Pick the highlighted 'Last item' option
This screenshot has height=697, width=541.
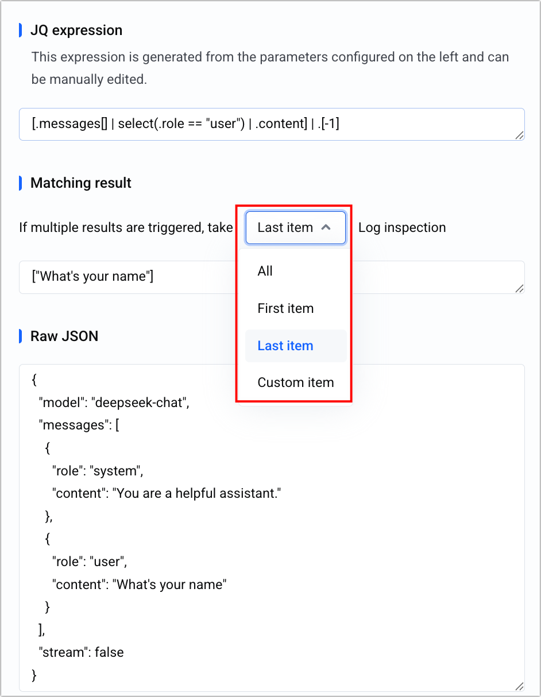click(285, 346)
